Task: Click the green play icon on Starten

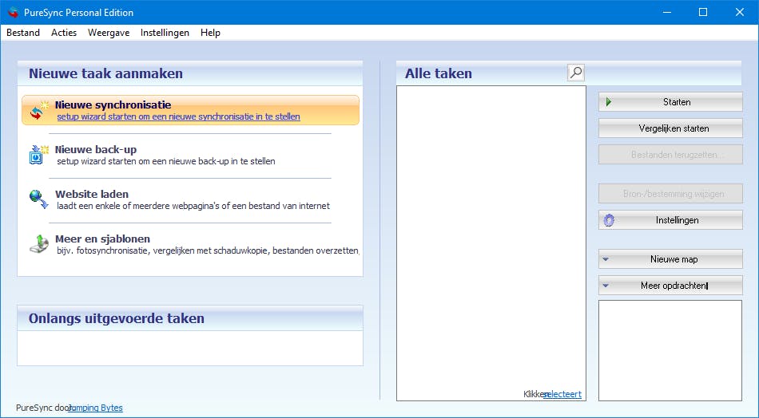Action: pyautogui.click(x=609, y=102)
